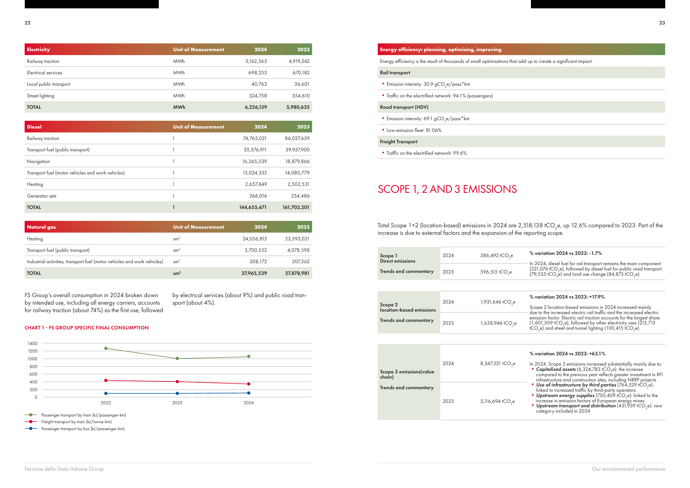Click the electricity total 6,226,139
The width and height of the screenshot is (690, 488).
click(255, 107)
